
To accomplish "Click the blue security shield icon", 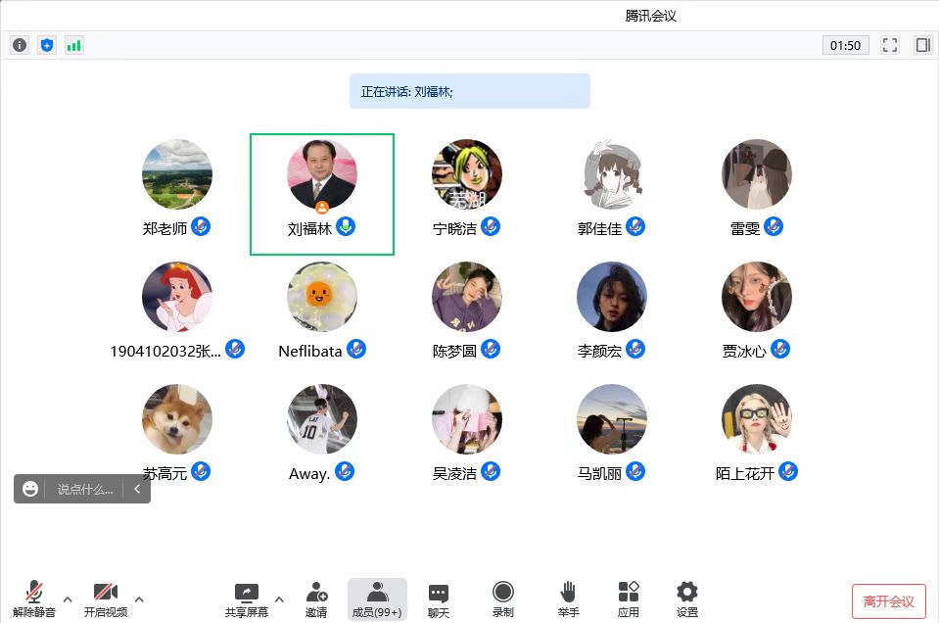I will tap(47, 45).
